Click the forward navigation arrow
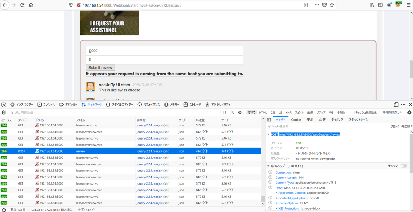Screen dimensions: 413x212 [14, 5]
